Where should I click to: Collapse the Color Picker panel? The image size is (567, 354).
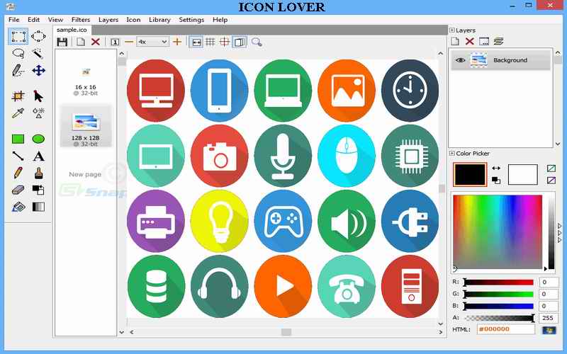click(452, 153)
